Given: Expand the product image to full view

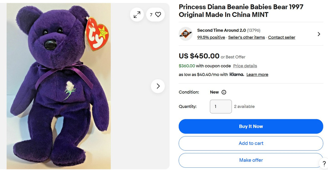Looking at the screenshot, I should click(x=137, y=15).
